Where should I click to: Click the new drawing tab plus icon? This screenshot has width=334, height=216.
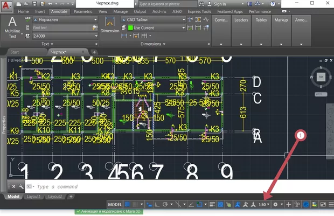(94, 52)
